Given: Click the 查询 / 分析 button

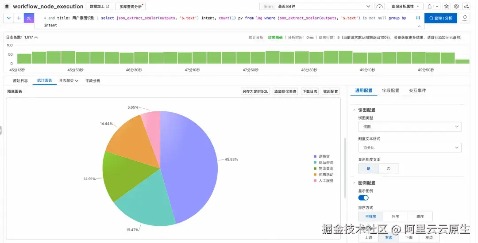Looking at the screenshot, I should (x=440, y=18).
